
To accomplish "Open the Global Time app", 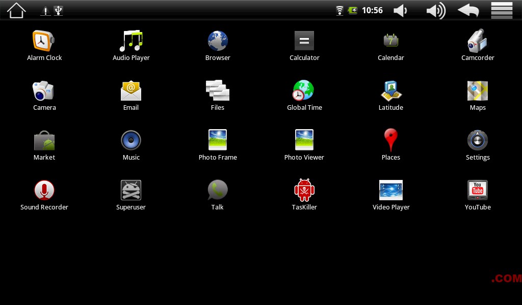I will coord(303,90).
